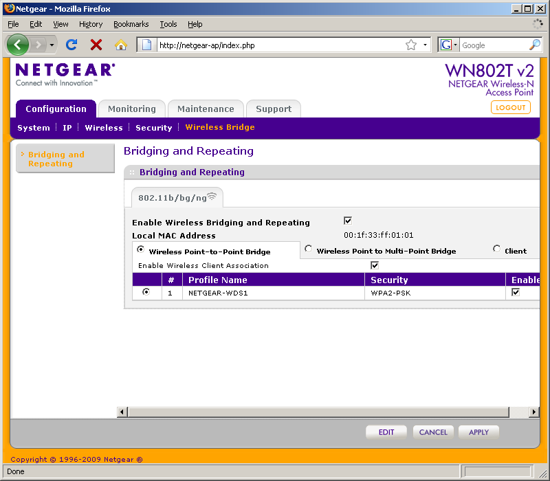
Task: Click the NETGEAR logo
Action: [x=65, y=70]
